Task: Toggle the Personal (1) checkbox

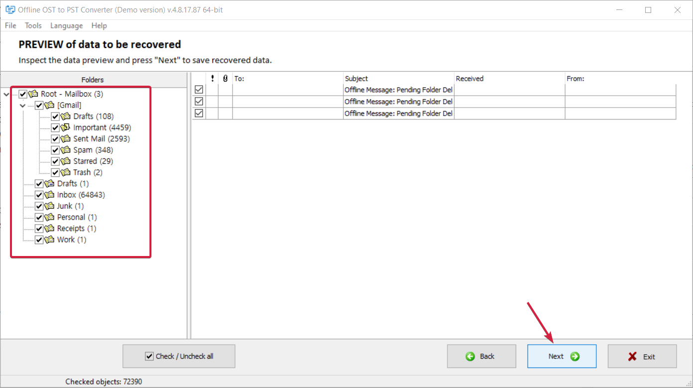Action: point(39,217)
